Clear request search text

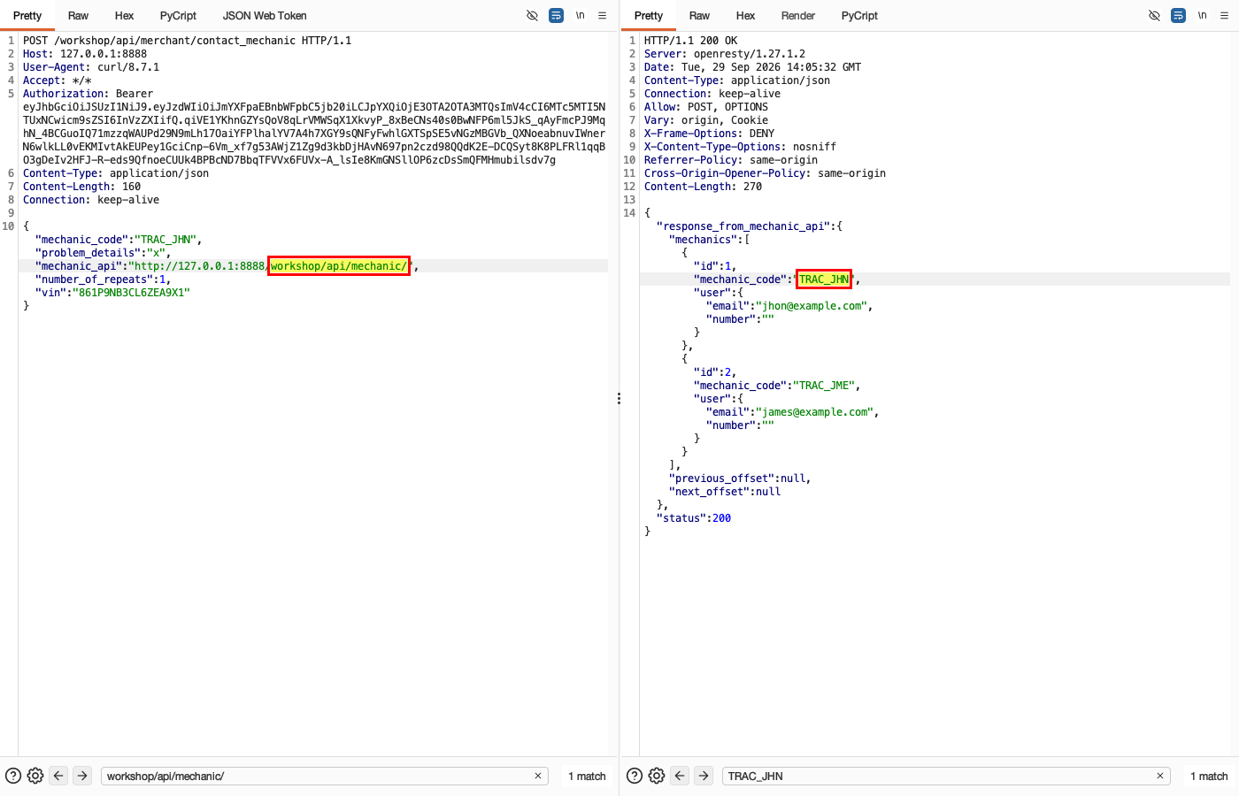pyautogui.click(x=538, y=776)
